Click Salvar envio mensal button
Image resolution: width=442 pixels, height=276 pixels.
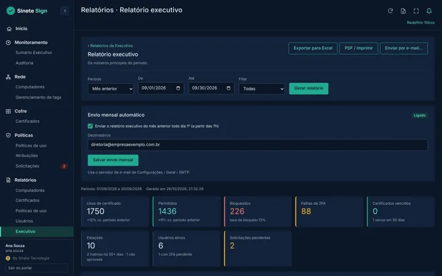tap(113, 160)
